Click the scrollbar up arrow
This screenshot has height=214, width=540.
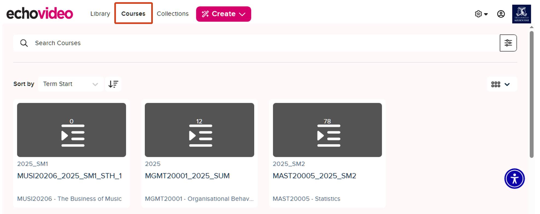[x=532, y=27]
